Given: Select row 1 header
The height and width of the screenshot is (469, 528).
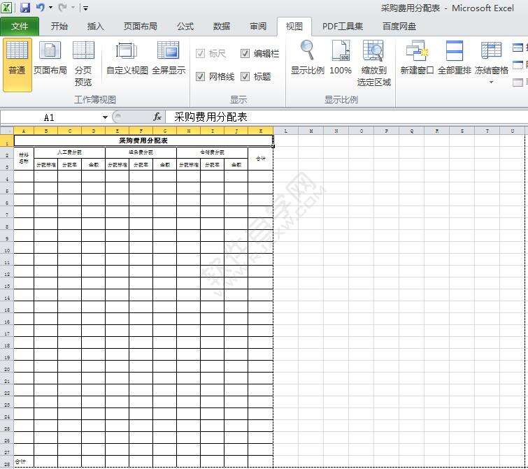Looking at the screenshot, I should coord(7,140).
